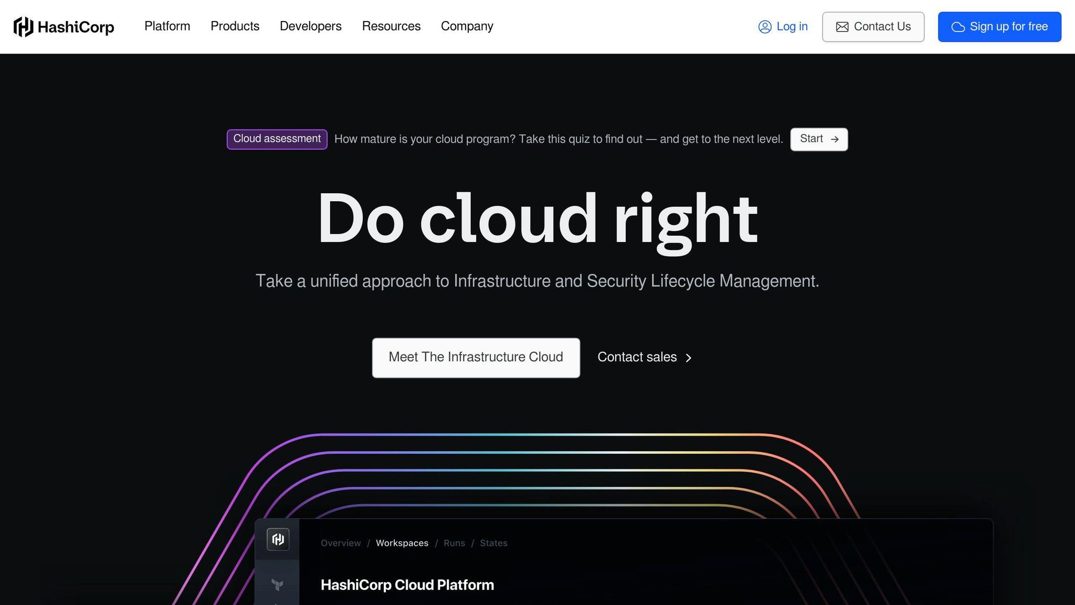Click Meet The Infrastructure Cloud

[x=475, y=358]
